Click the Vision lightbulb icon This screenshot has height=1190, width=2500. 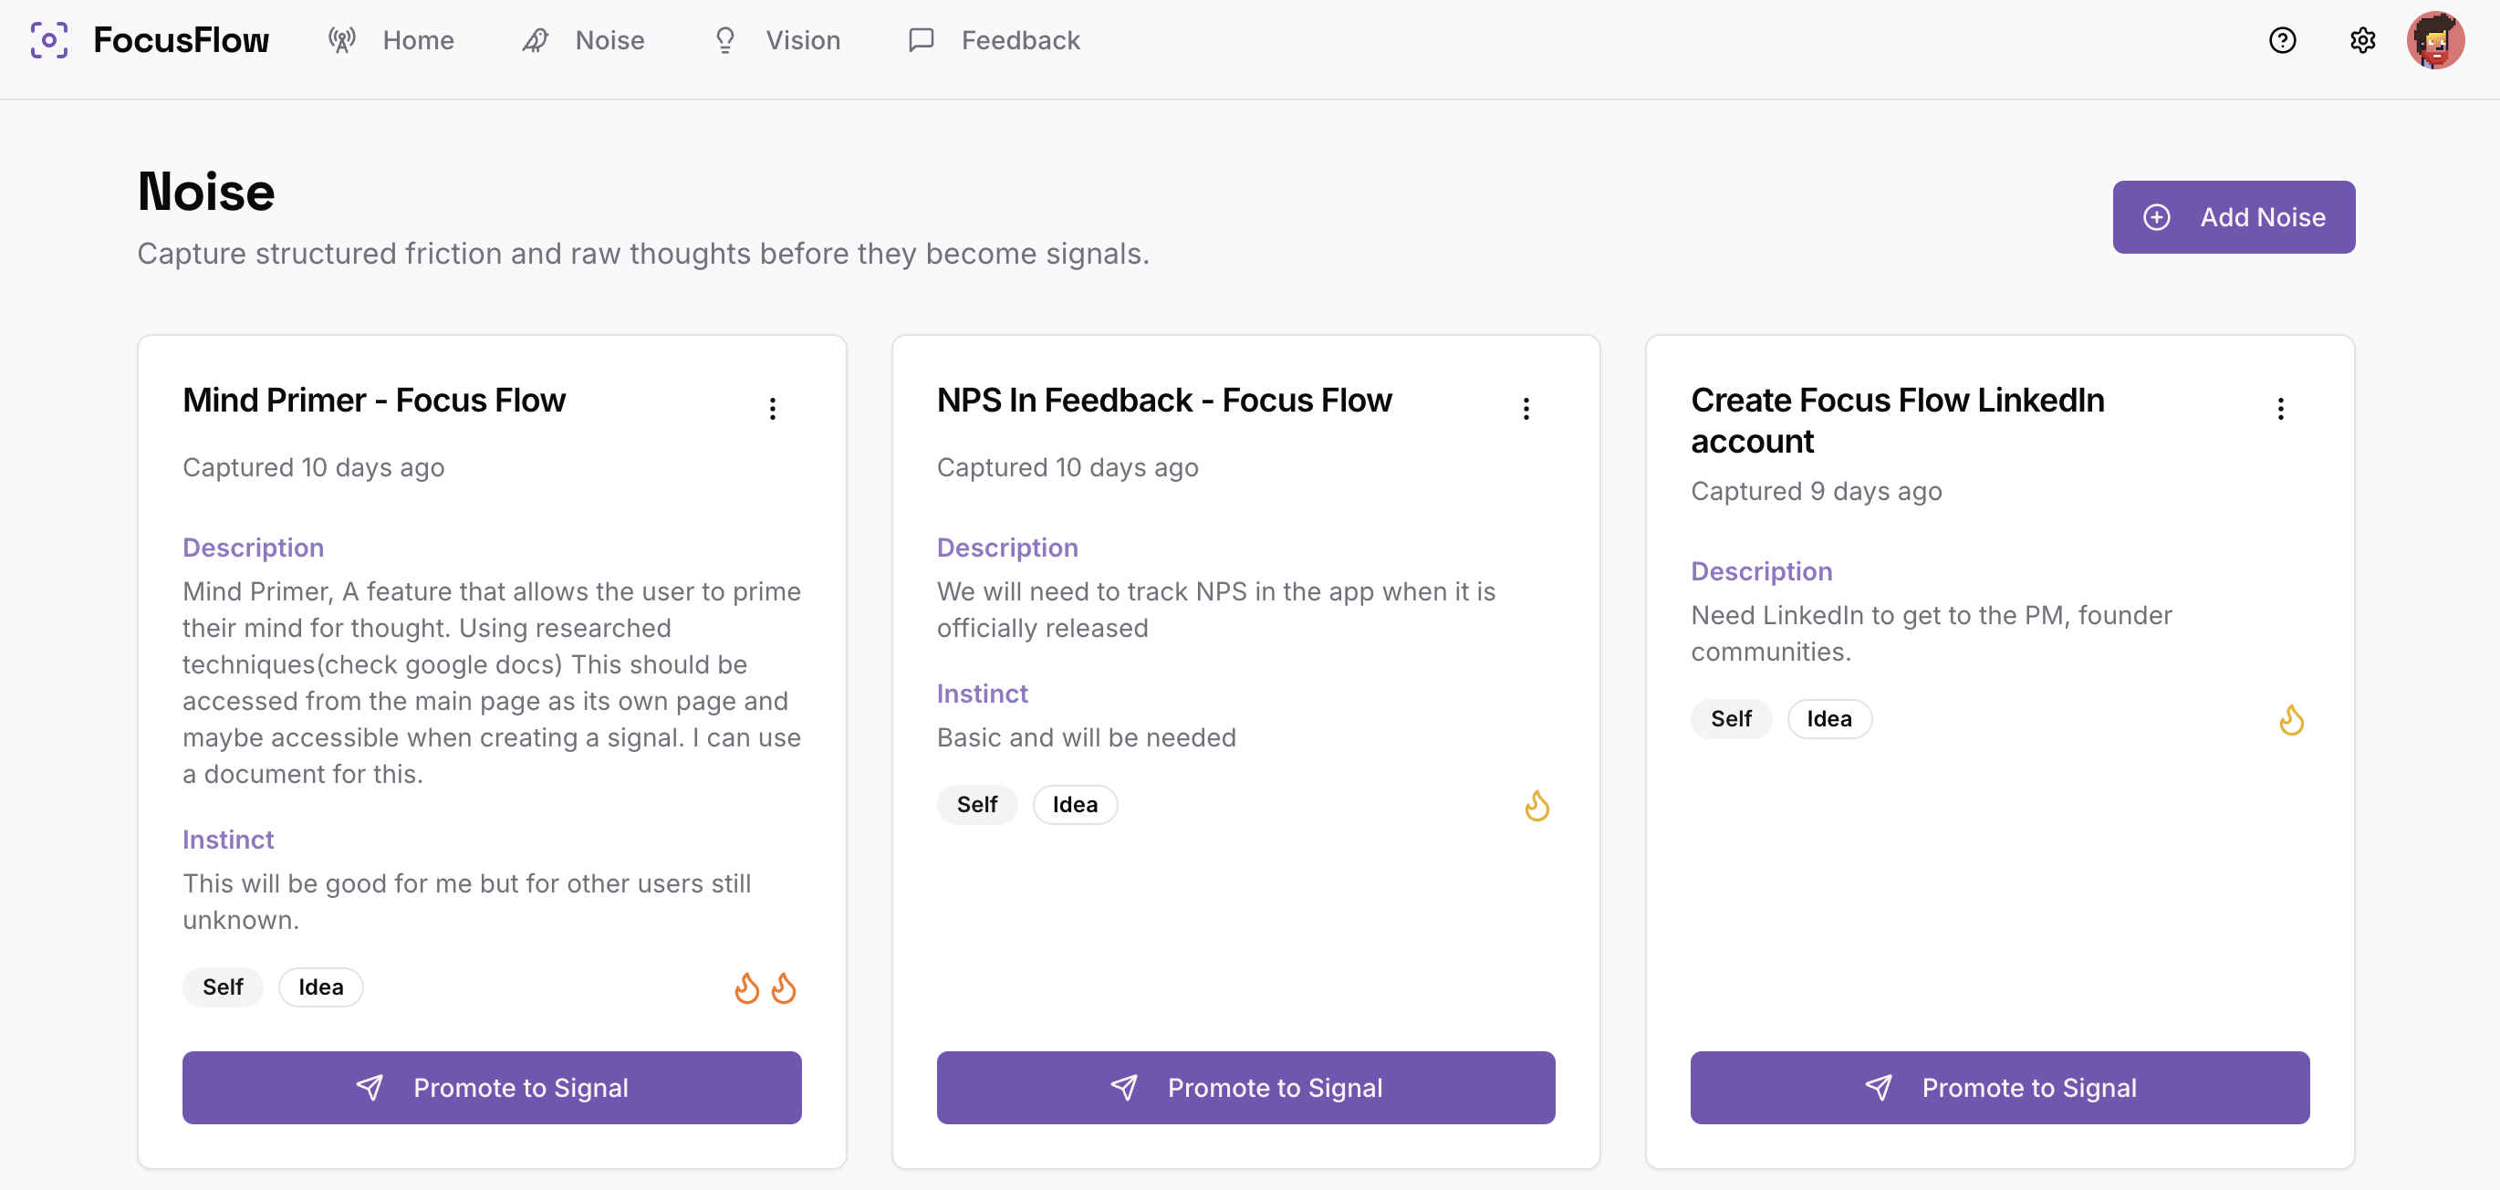coord(725,41)
